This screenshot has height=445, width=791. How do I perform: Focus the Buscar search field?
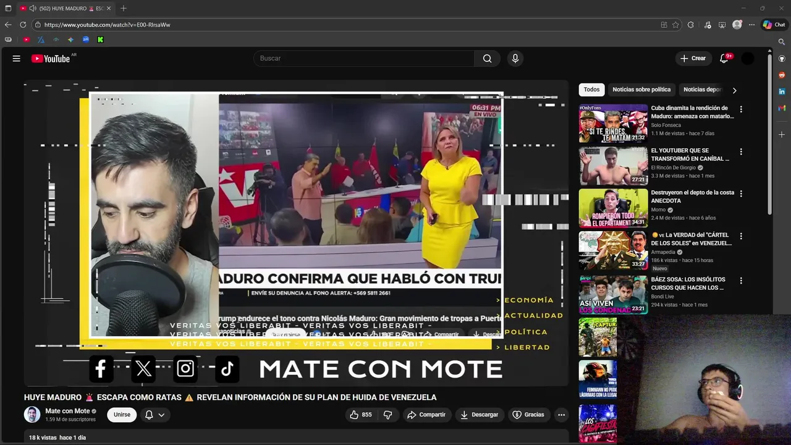point(364,58)
